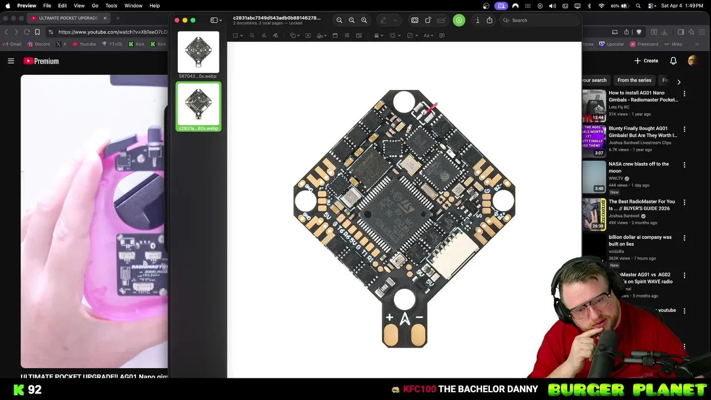Open the rectangular selection tool dropdown
711x400 pixels.
(x=238, y=36)
